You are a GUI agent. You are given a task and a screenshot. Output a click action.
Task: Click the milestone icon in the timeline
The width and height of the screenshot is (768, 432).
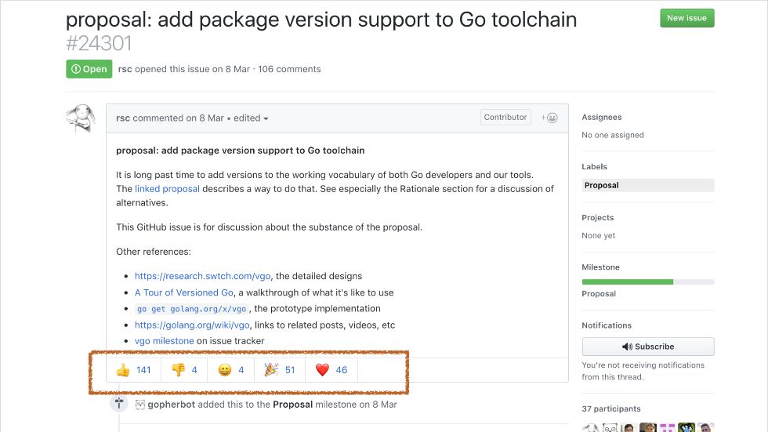pos(119,404)
